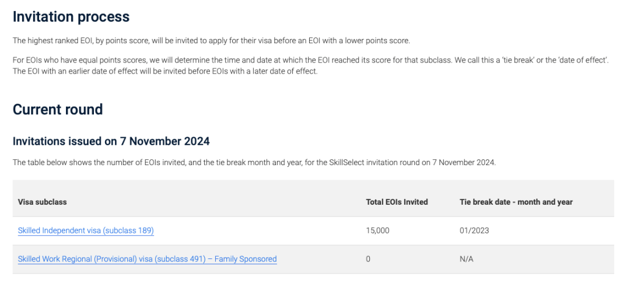Click the "Visa subclass" column header
The width and height of the screenshot is (630, 287).
(x=42, y=202)
